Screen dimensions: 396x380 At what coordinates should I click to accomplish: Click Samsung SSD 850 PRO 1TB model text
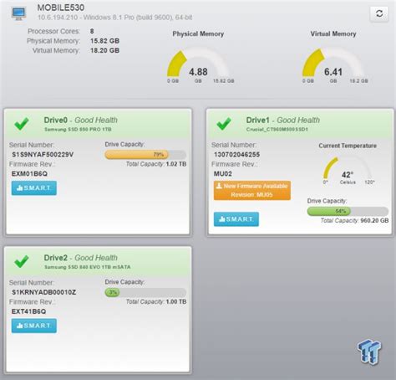coord(78,130)
